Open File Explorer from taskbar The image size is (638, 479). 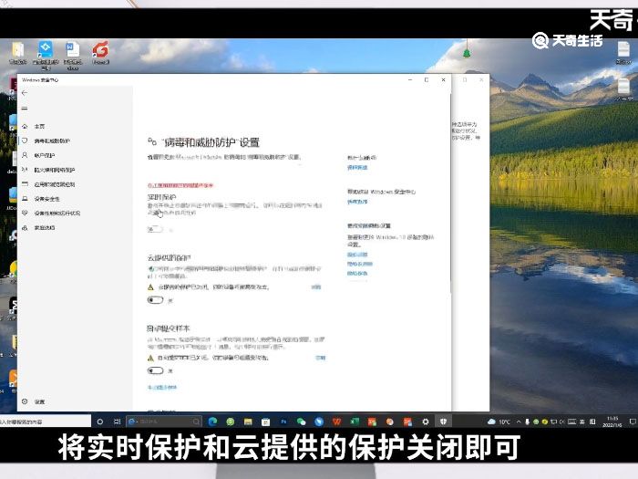[248, 422]
